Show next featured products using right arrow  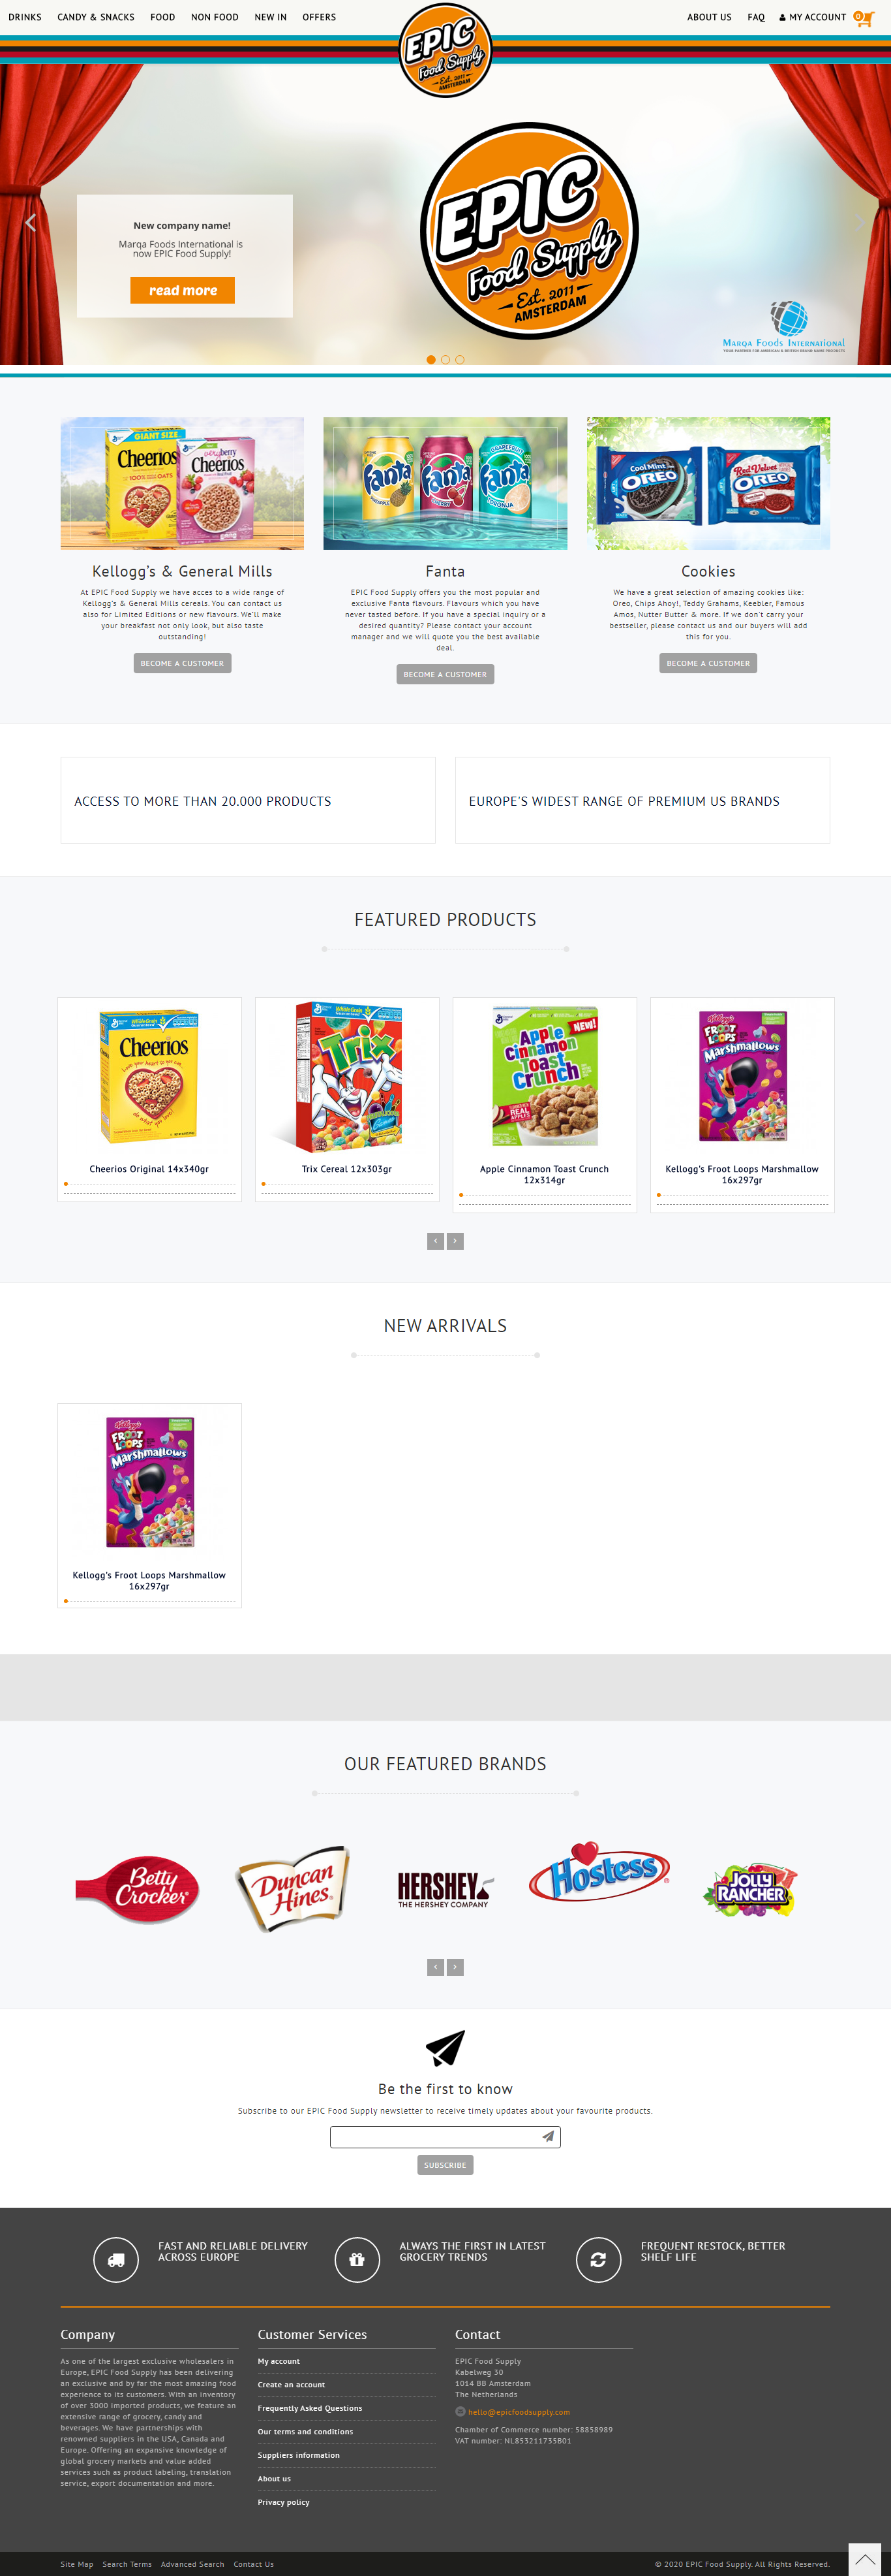pos(455,1241)
